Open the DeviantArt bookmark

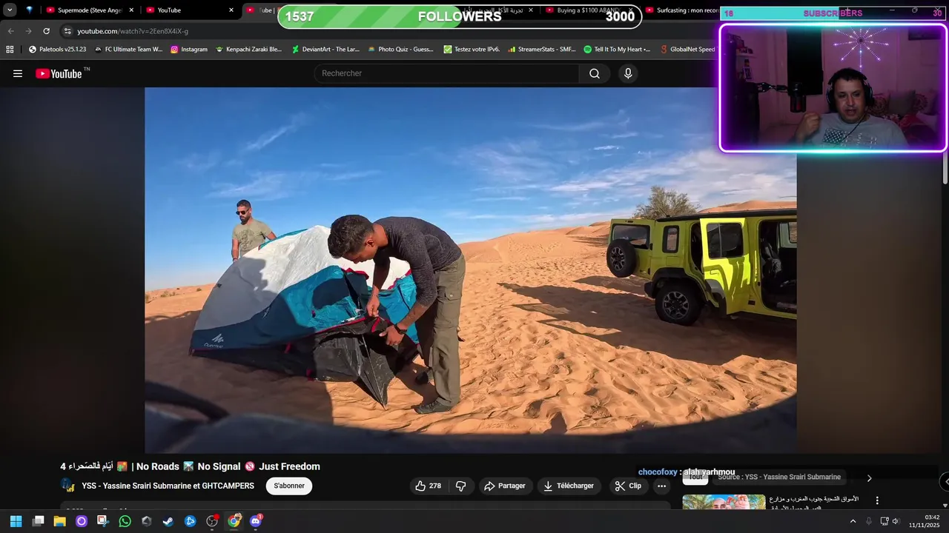click(325, 50)
